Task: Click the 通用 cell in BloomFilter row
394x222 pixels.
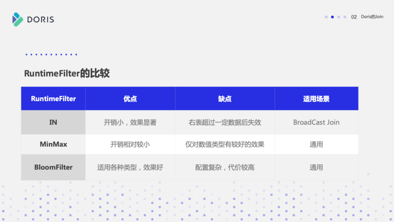Action: [316, 167]
